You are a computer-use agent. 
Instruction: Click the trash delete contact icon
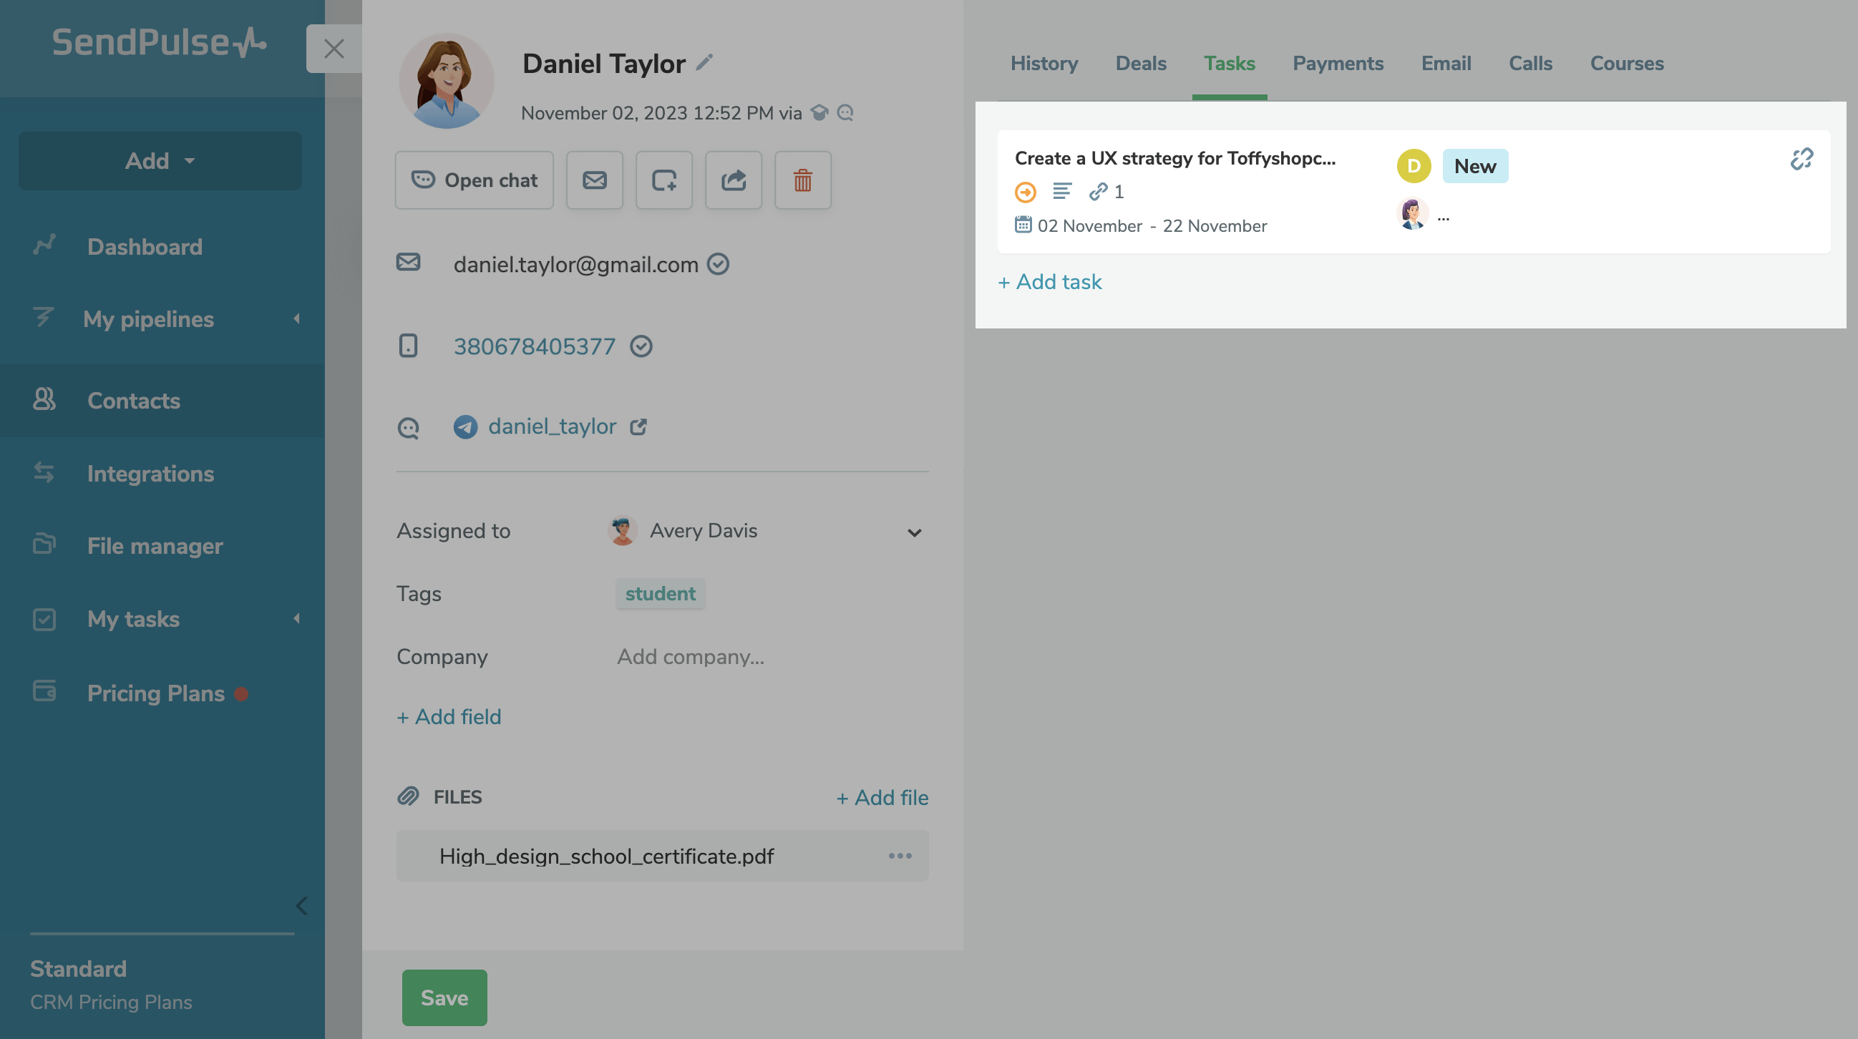tap(803, 180)
